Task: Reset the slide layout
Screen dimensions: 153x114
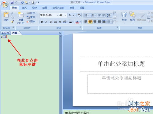Action: coord(31,17)
